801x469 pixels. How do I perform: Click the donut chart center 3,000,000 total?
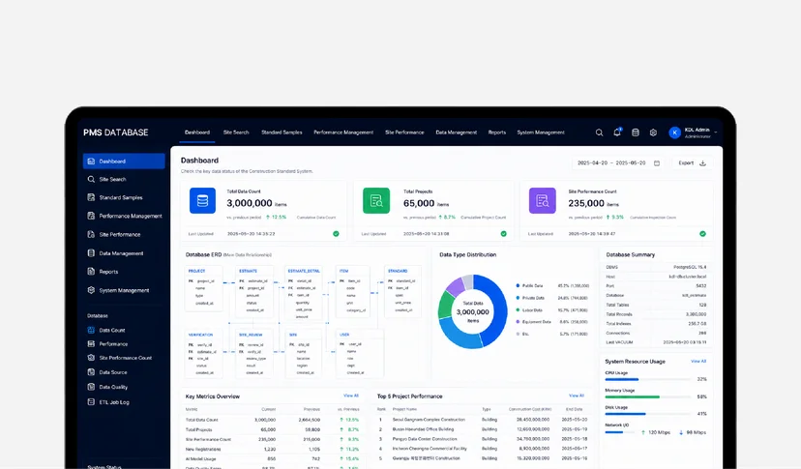(472, 311)
